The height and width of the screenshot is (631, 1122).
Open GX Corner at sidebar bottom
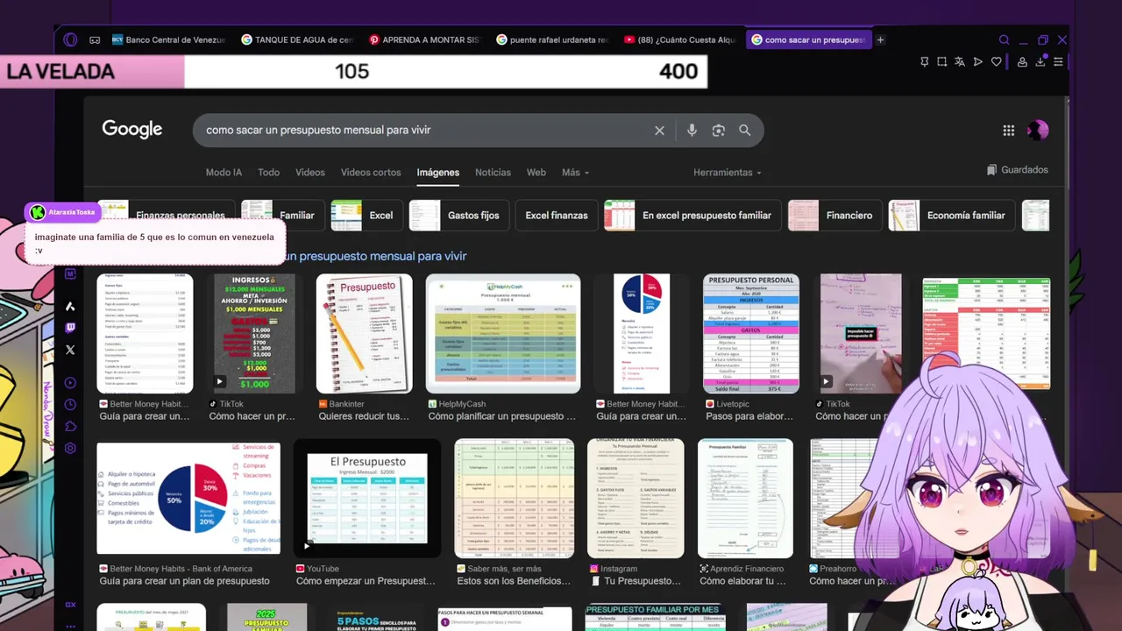tap(70, 605)
